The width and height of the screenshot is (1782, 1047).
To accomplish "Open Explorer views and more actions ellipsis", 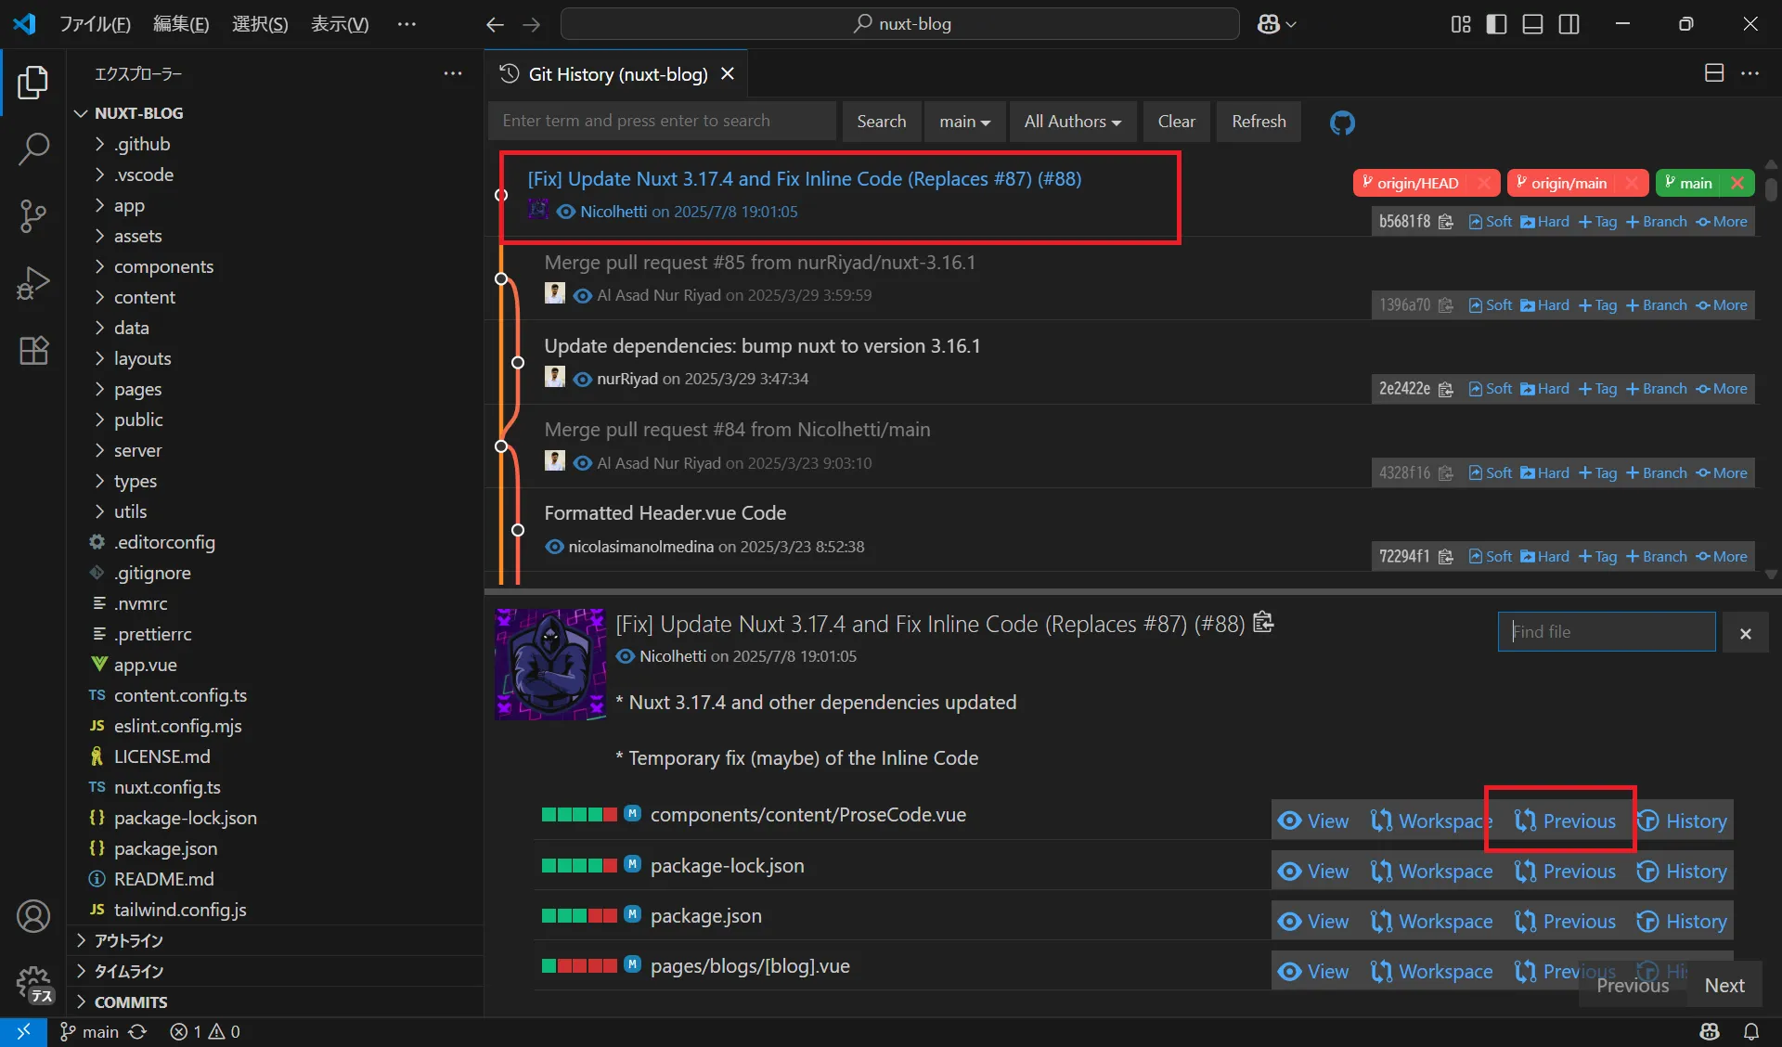I will [452, 73].
